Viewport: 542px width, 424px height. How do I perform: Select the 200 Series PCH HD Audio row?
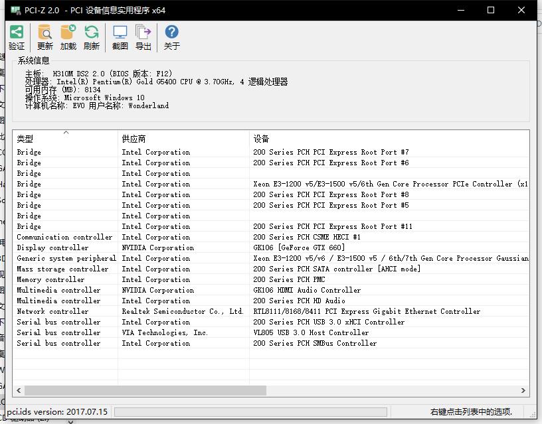199,301
